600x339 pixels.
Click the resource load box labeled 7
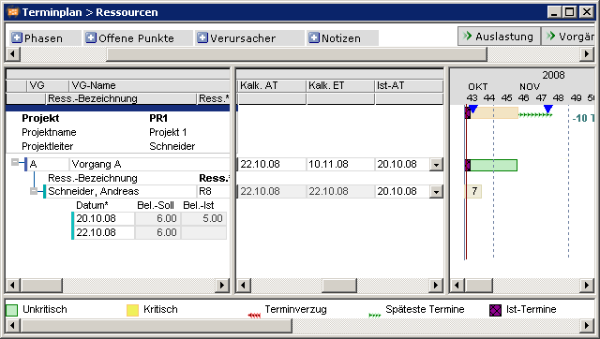click(474, 191)
